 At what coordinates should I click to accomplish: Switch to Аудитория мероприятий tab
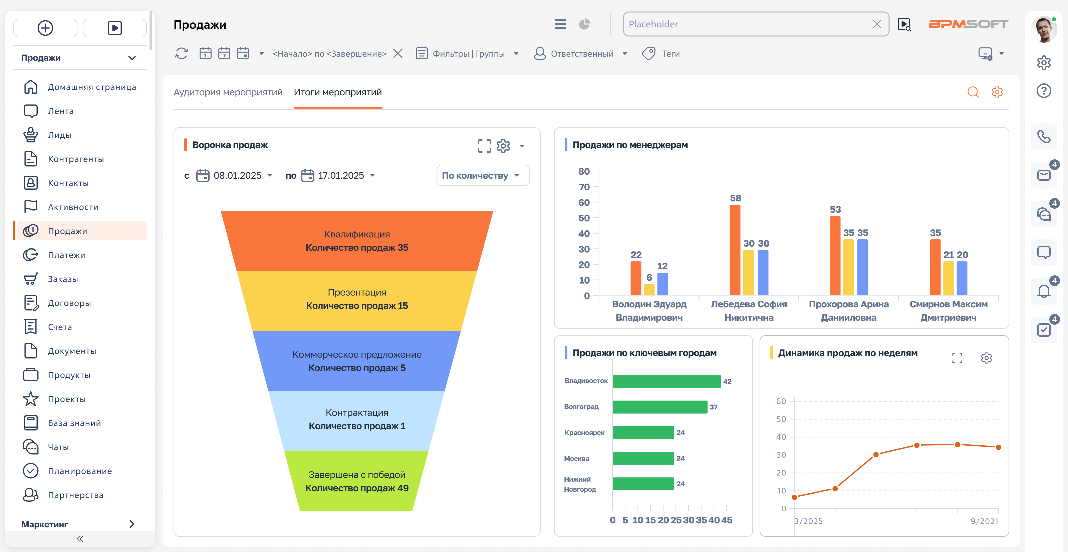228,92
